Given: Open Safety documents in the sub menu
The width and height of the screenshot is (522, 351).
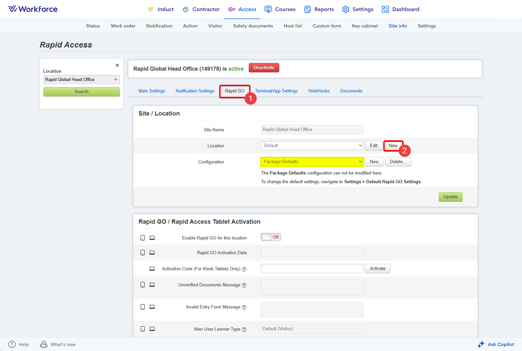Looking at the screenshot, I should [x=253, y=26].
